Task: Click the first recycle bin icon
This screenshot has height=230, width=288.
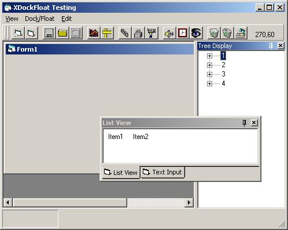Action: (214, 33)
